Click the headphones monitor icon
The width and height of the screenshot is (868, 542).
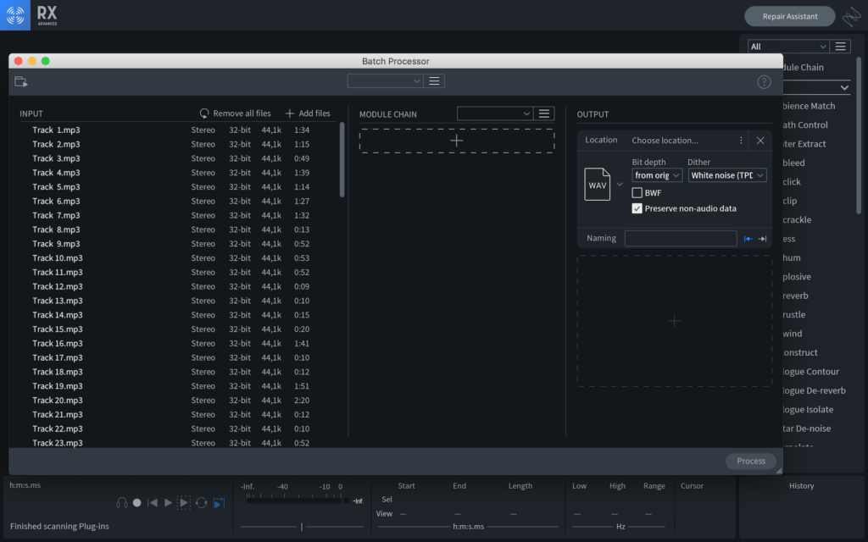pos(122,502)
